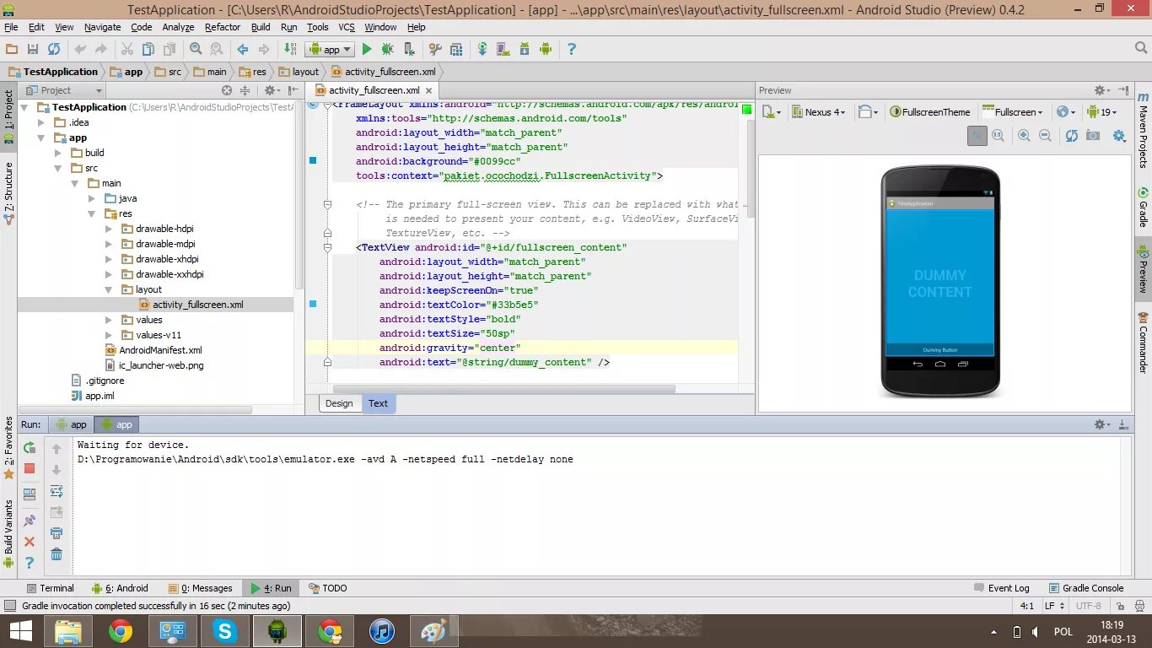Open the Terminal tool window
This screenshot has width=1152, height=648.
[50, 588]
